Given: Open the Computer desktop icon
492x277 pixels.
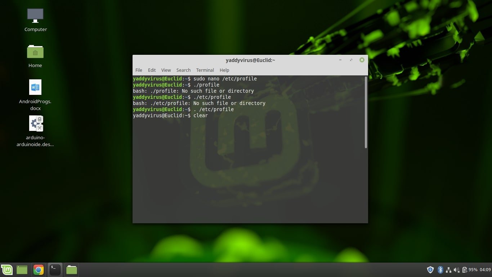Looking at the screenshot, I should [35, 16].
